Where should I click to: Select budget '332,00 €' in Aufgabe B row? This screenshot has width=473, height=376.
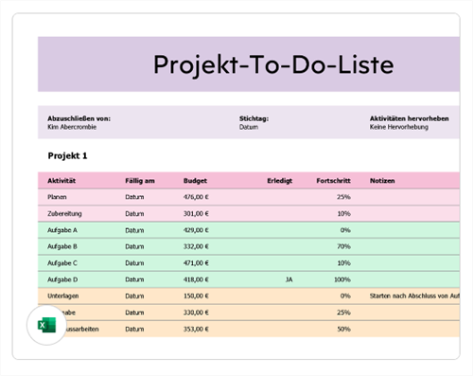coord(196,246)
